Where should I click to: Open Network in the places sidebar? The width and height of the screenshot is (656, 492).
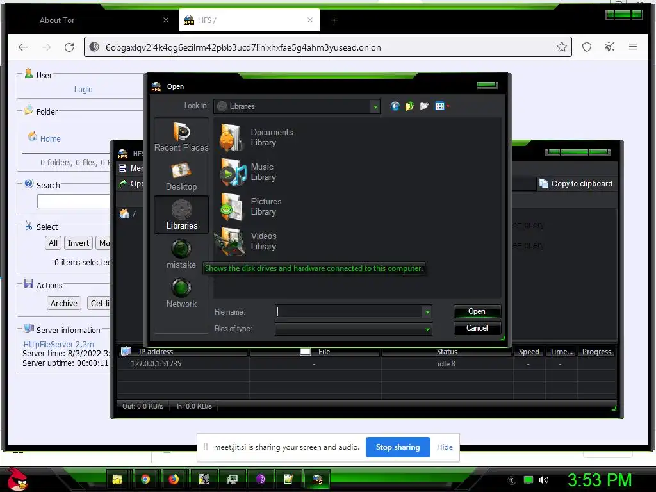coord(181,293)
